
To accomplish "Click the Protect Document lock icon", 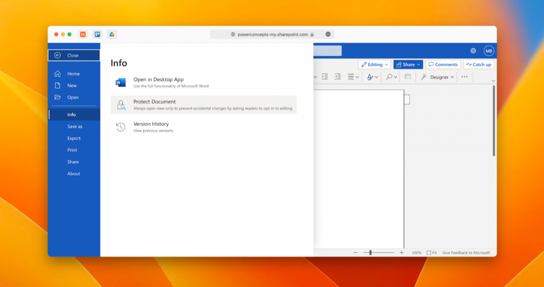I will click(121, 105).
